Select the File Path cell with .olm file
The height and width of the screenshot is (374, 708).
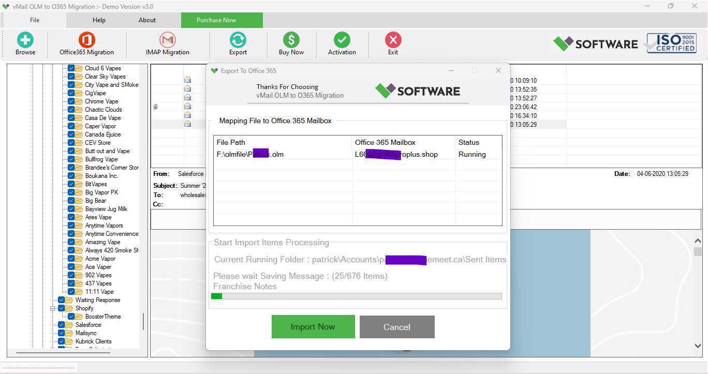(283, 154)
